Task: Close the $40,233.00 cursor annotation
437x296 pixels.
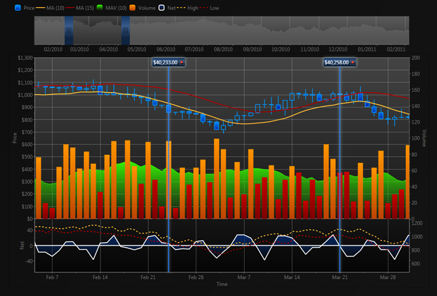Action: tap(182, 62)
